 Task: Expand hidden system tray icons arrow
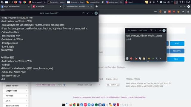point(172,2)
